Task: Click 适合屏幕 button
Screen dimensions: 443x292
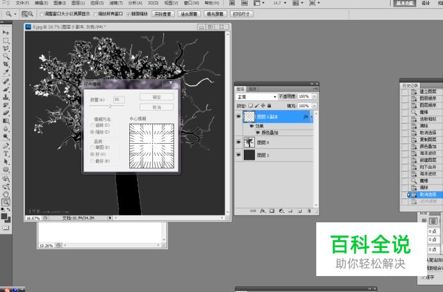Action: 189,14
